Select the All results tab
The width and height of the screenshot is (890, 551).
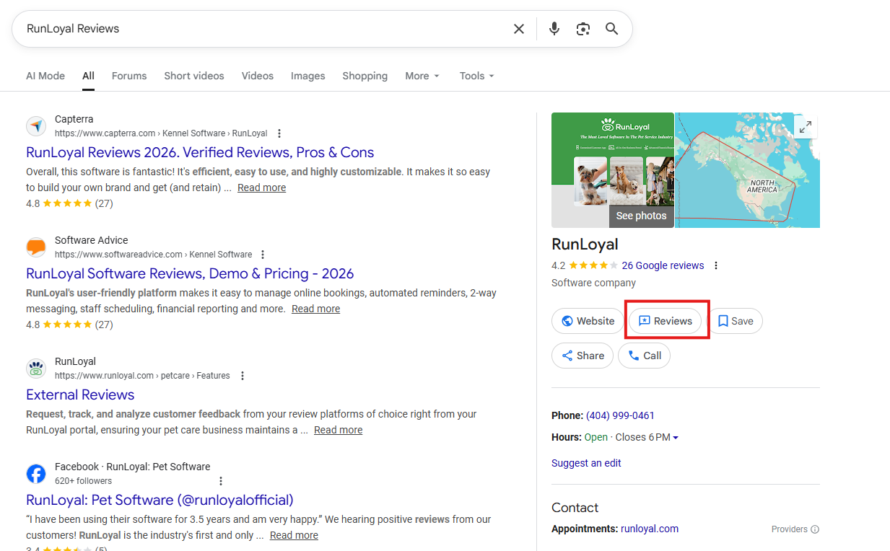(88, 76)
